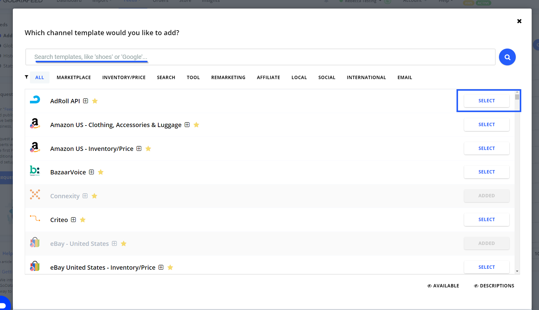
Task: Open the TOOL category tab
Action: tap(193, 78)
